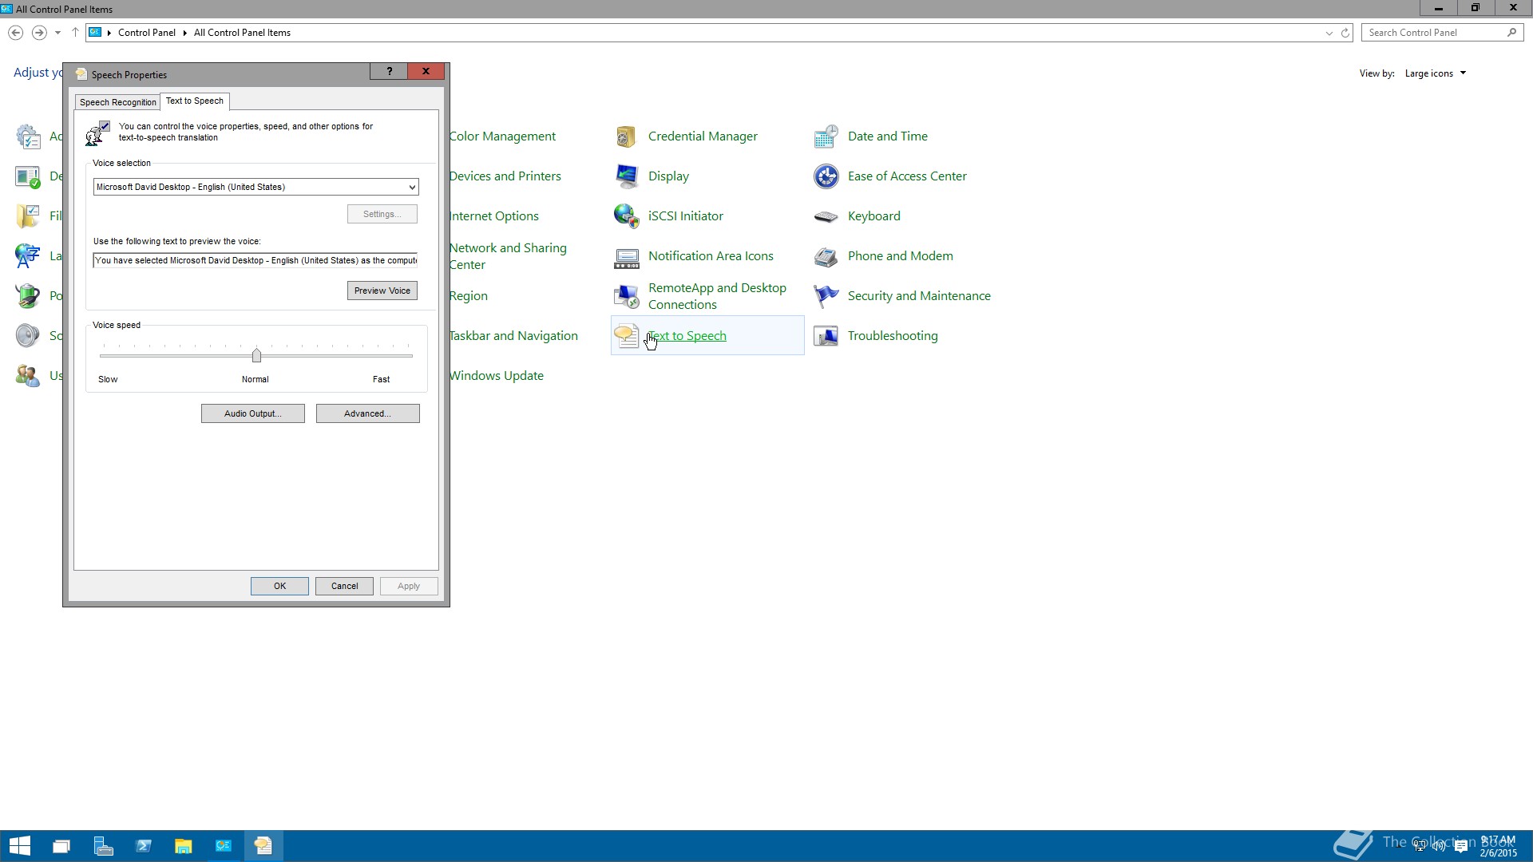Click the Up one level arrow
The height and width of the screenshot is (862, 1533).
pos(75,33)
